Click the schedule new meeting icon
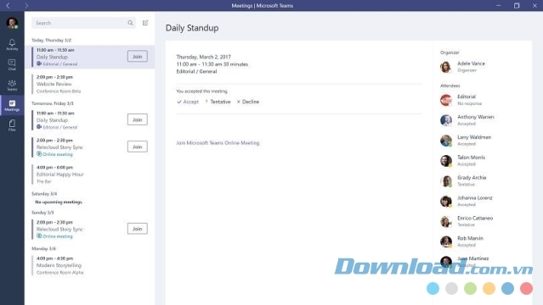 click(145, 23)
